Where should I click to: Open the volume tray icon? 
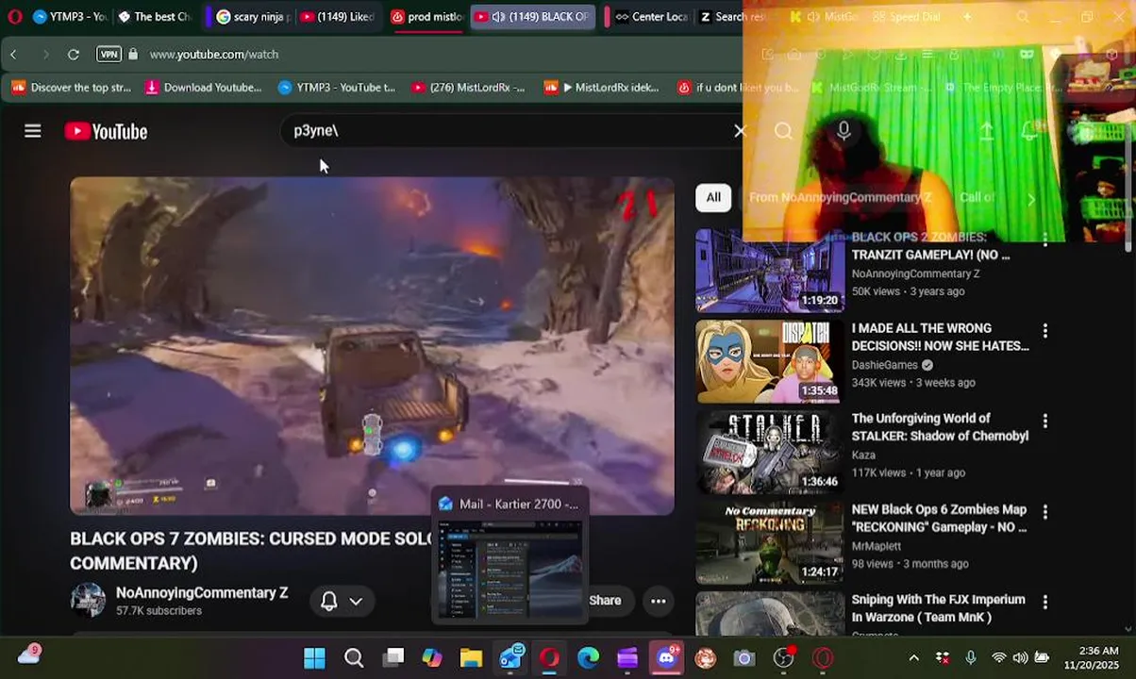coord(1020,657)
